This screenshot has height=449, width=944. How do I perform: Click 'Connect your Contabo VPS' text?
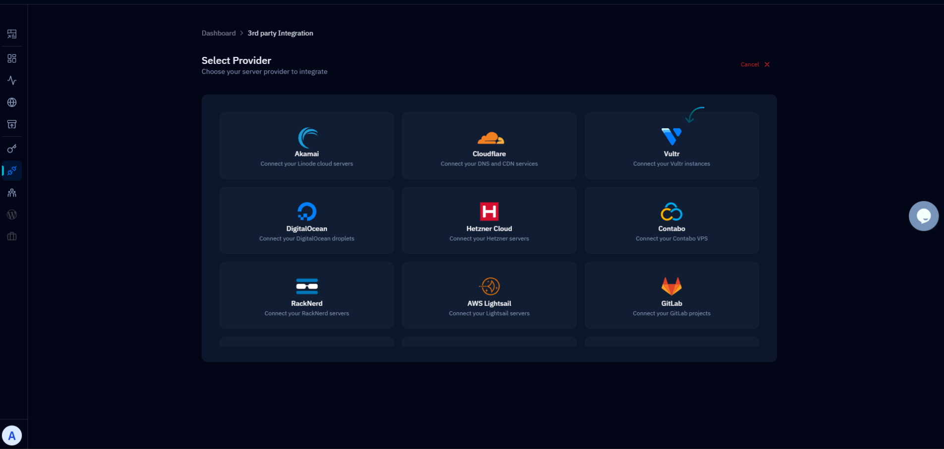(x=671, y=239)
